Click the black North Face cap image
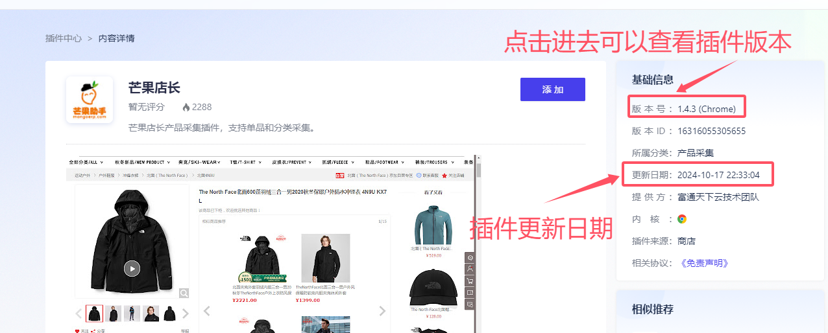 [x=433, y=288]
